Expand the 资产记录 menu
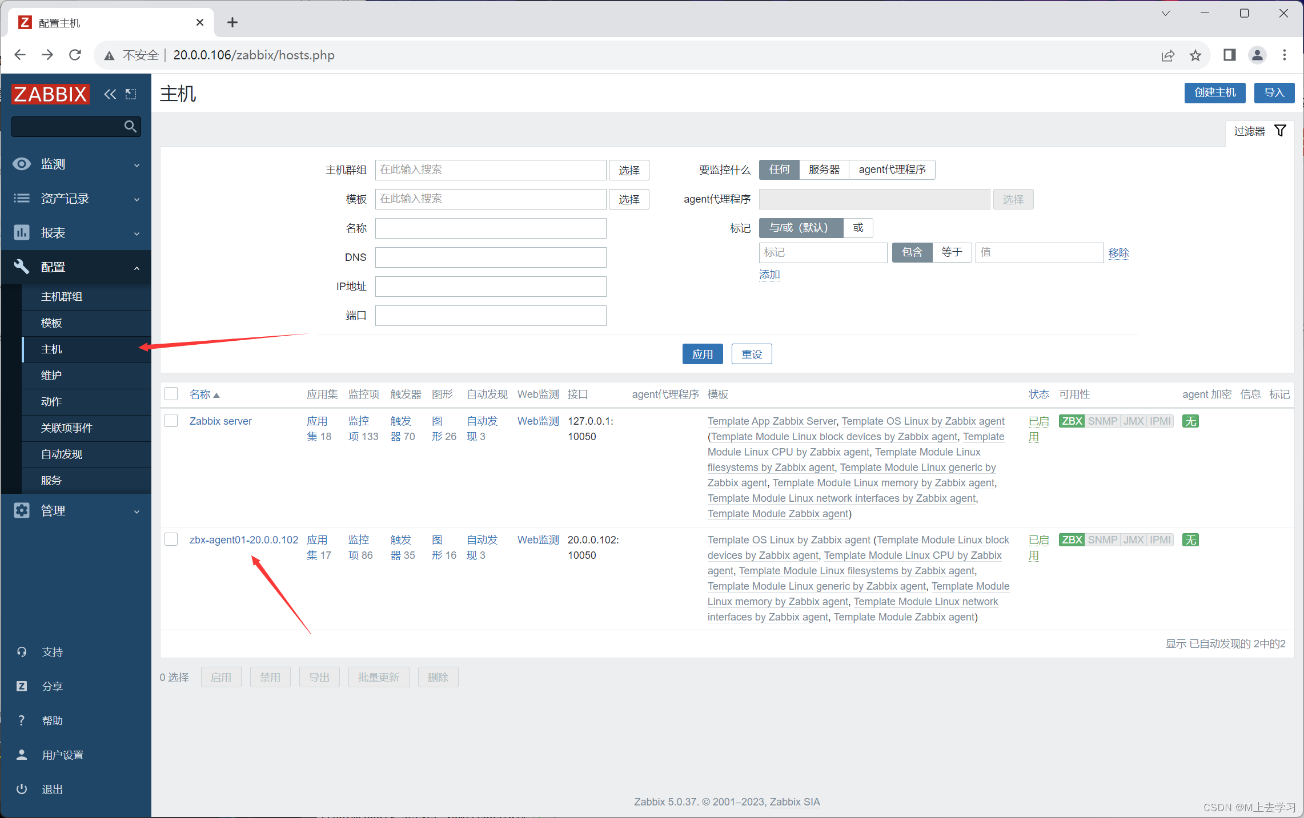Viewport: 1304px width, 818px height. (76, 199)
